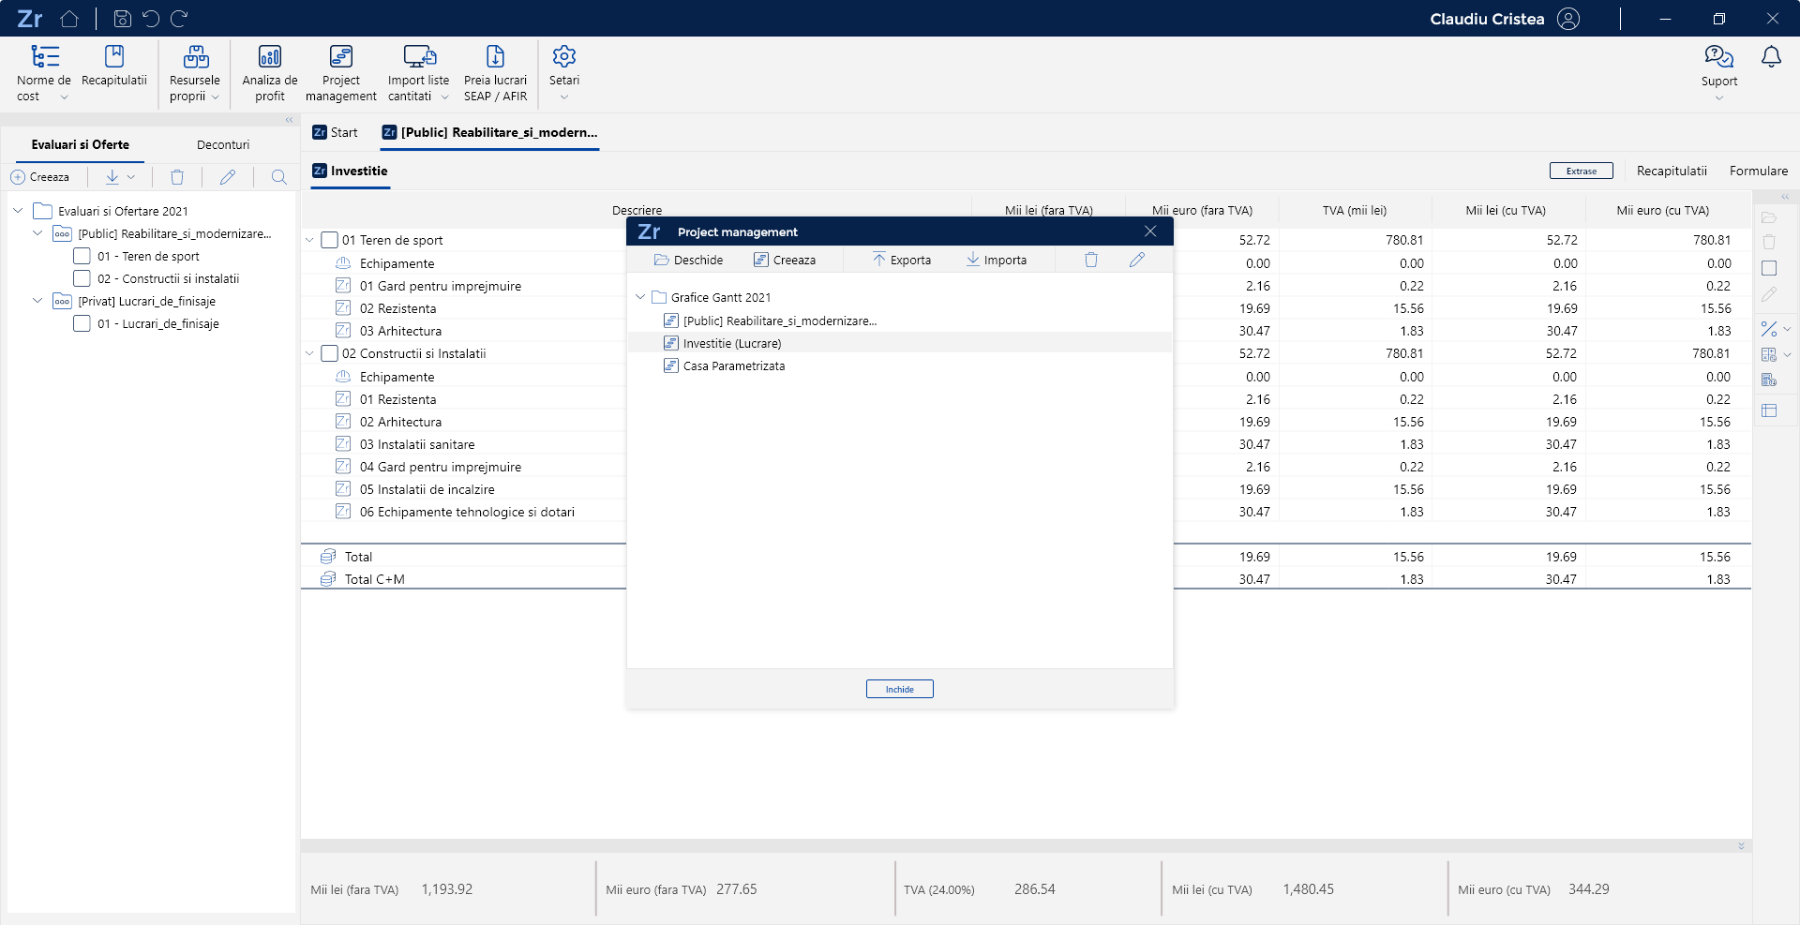Collapse Evaluari si Ofertare 2021 tree node
Viewport: 1800px width, 925px height.
(18, 211)
